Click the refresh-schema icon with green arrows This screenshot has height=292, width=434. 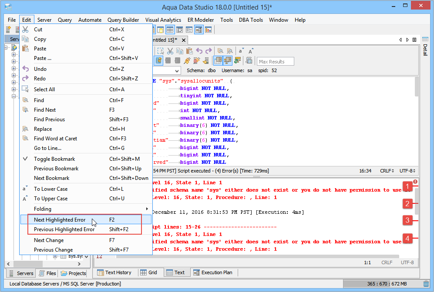coord(237,60)
